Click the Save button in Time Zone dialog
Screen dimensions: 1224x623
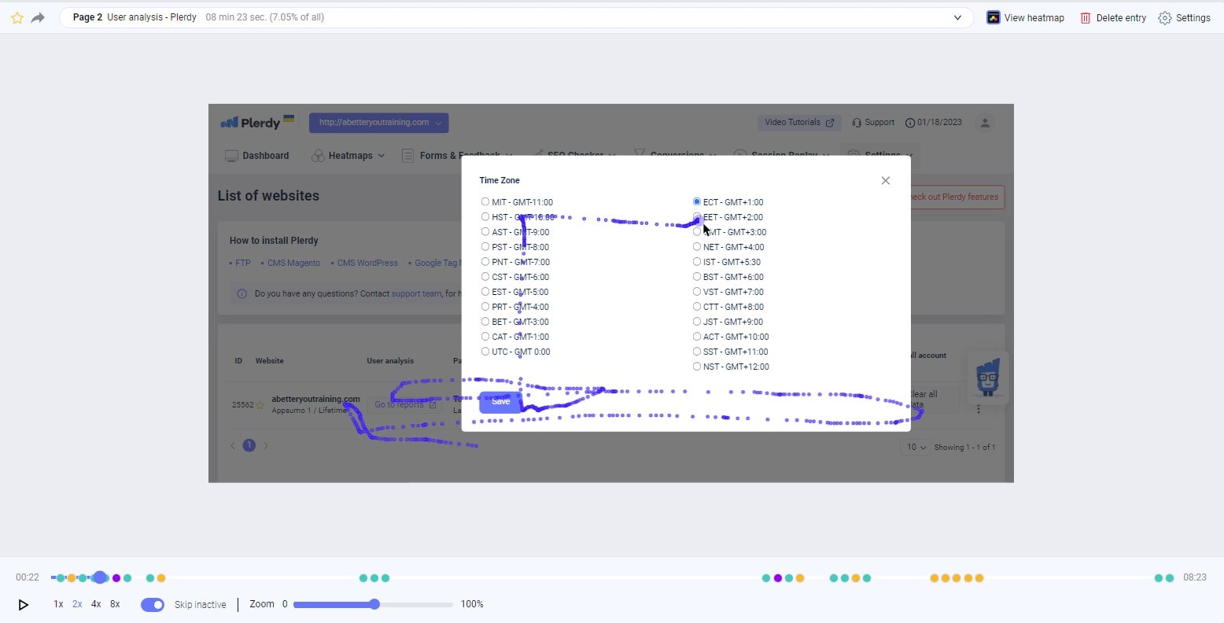pos(500,402)
